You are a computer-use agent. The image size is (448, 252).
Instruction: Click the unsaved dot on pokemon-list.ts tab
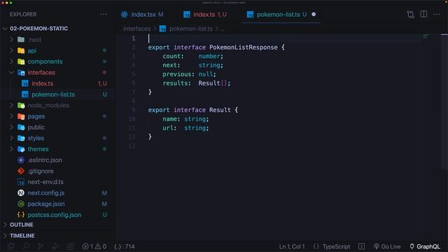(314, 14)
